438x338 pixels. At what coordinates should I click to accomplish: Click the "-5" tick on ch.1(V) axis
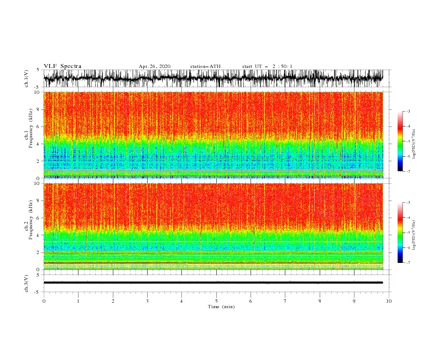point(37,88)
